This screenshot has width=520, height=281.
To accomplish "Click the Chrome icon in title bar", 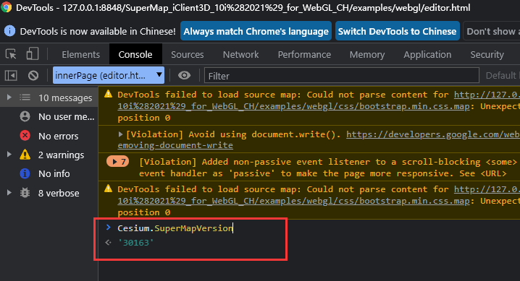I will [x=6, y=7].
